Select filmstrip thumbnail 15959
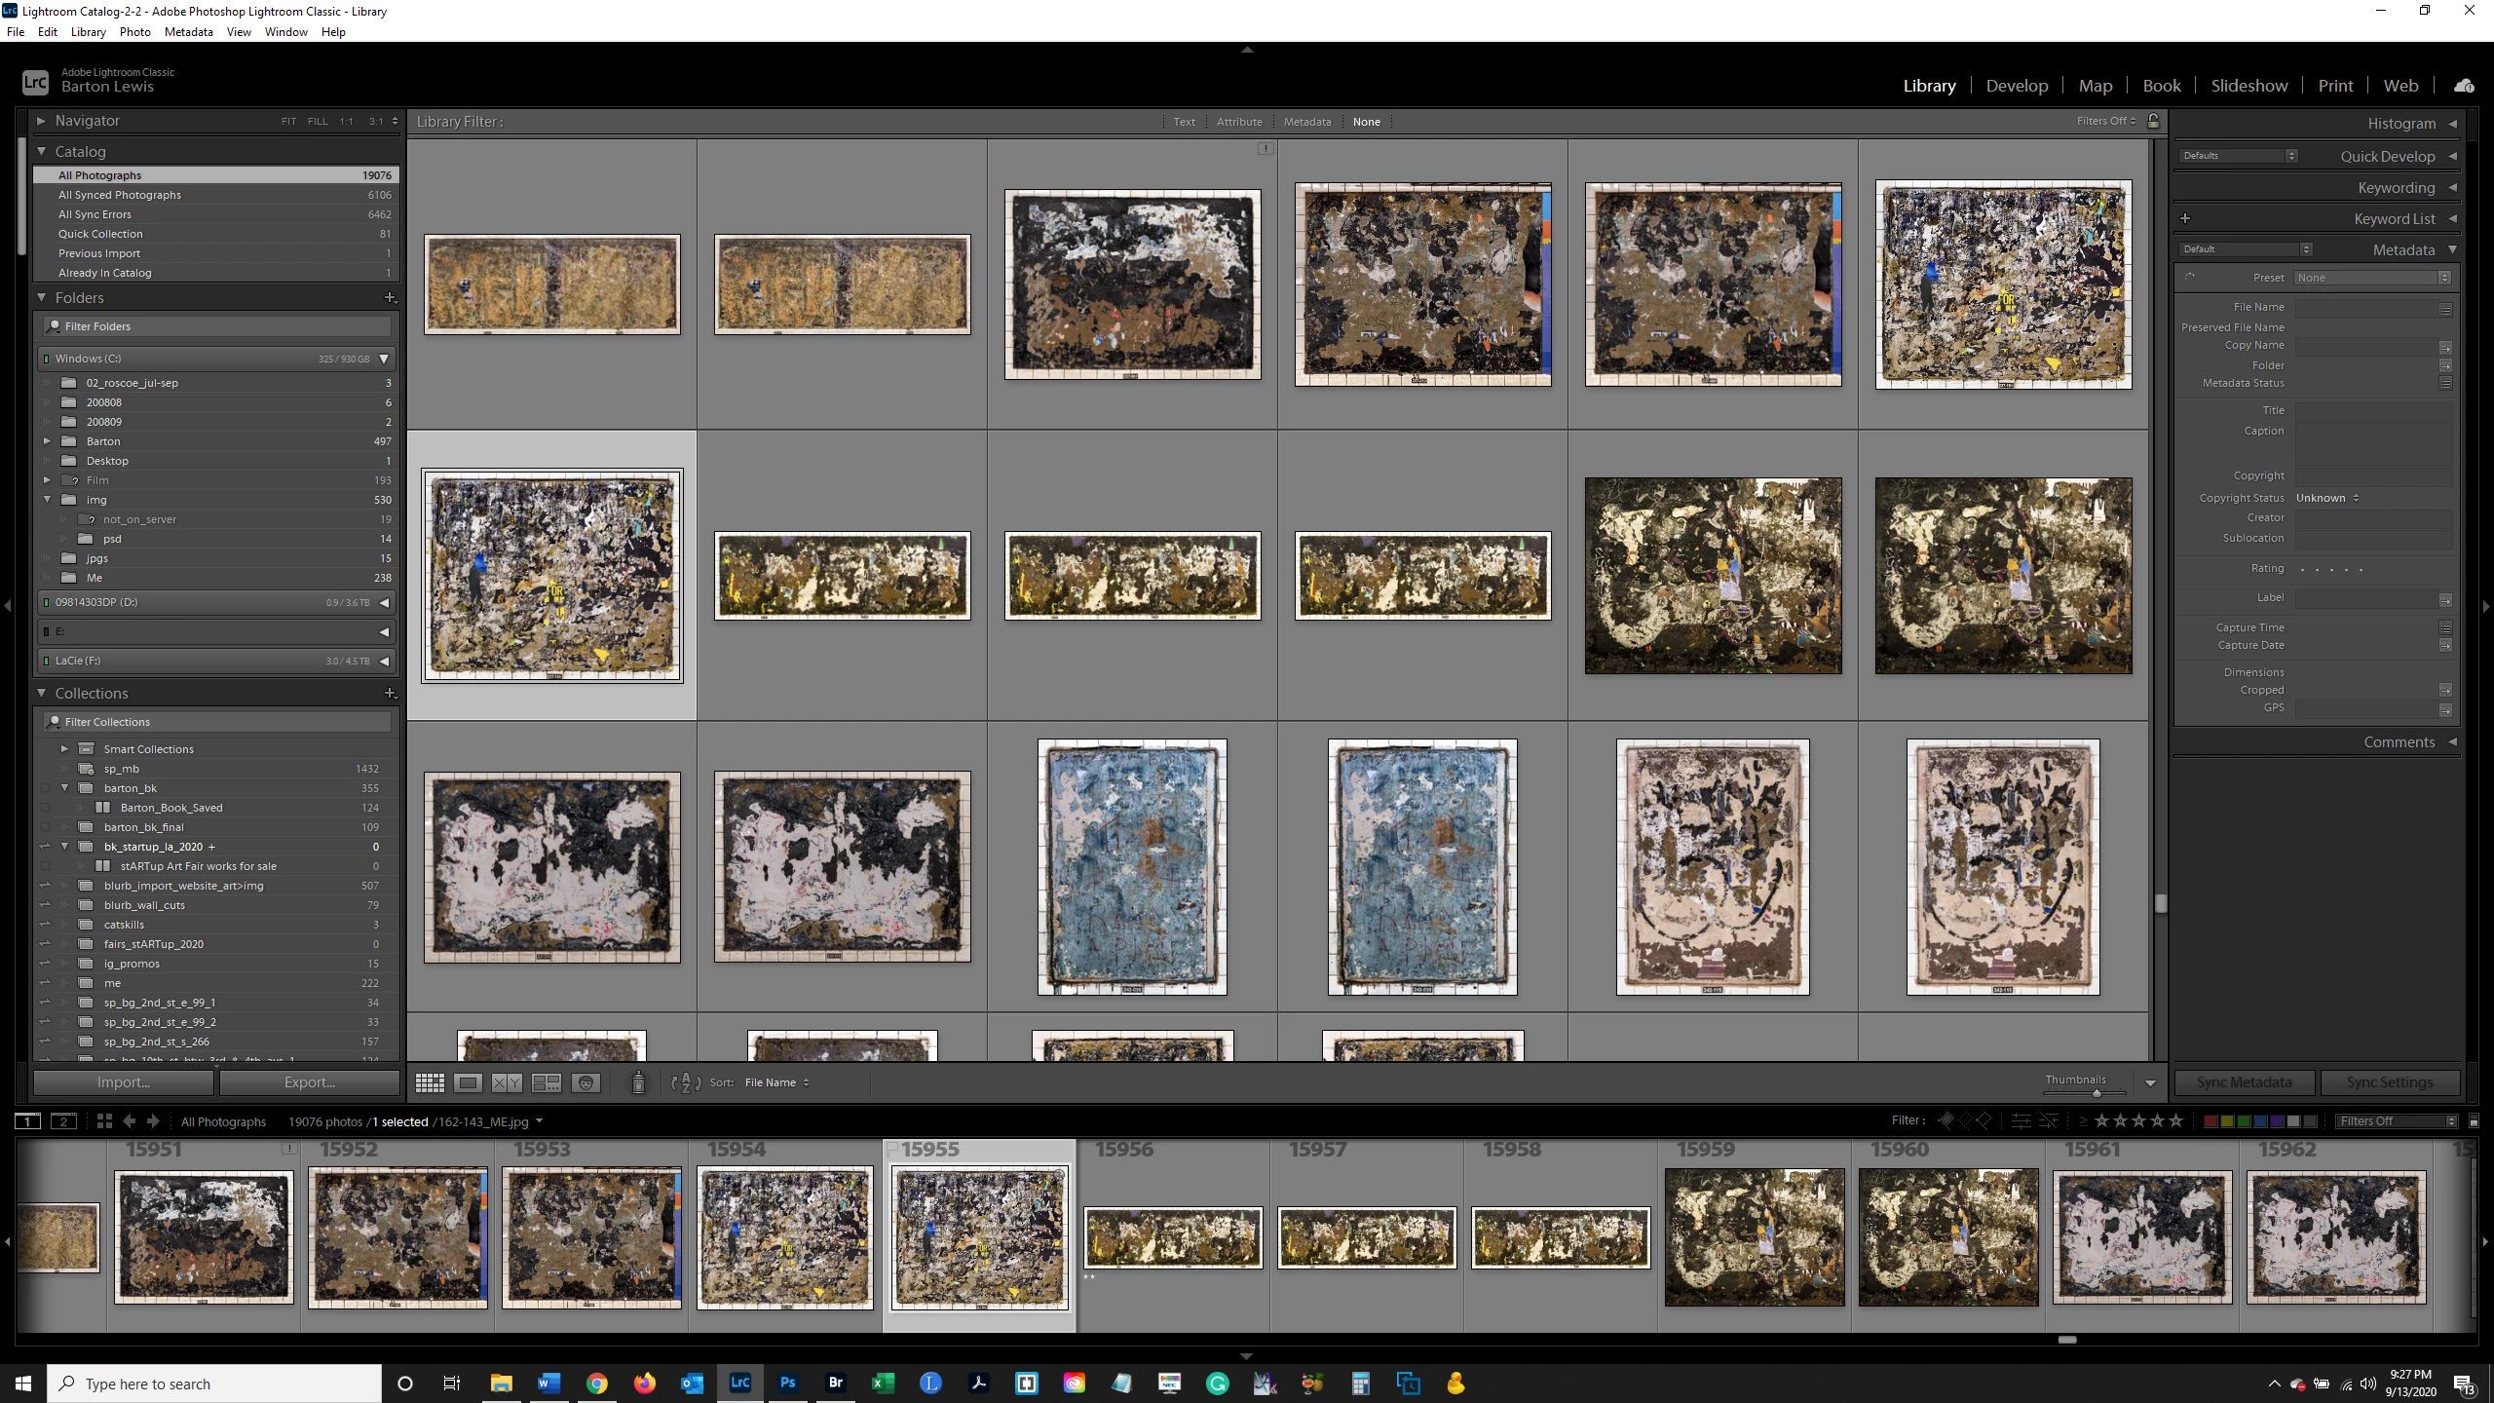2494x1403 pixels. [x=1754, y=1237]
